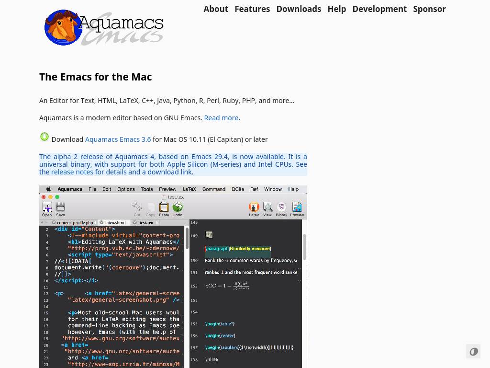Open the Aquamacs menu in screenshot menu bar
Screen dimensions: 490x368
point(70,189)
